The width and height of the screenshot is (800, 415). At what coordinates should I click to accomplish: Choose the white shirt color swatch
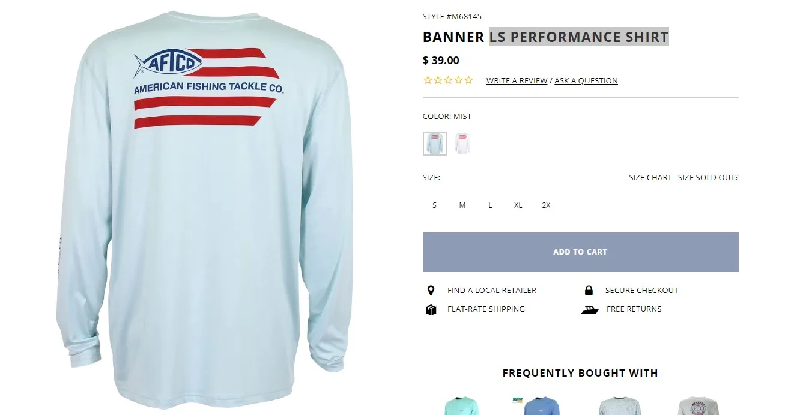point(462,144)
